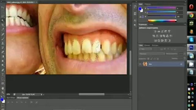Click the top color slider track
This screenshot has height=110, width=196.
(161, 8)
